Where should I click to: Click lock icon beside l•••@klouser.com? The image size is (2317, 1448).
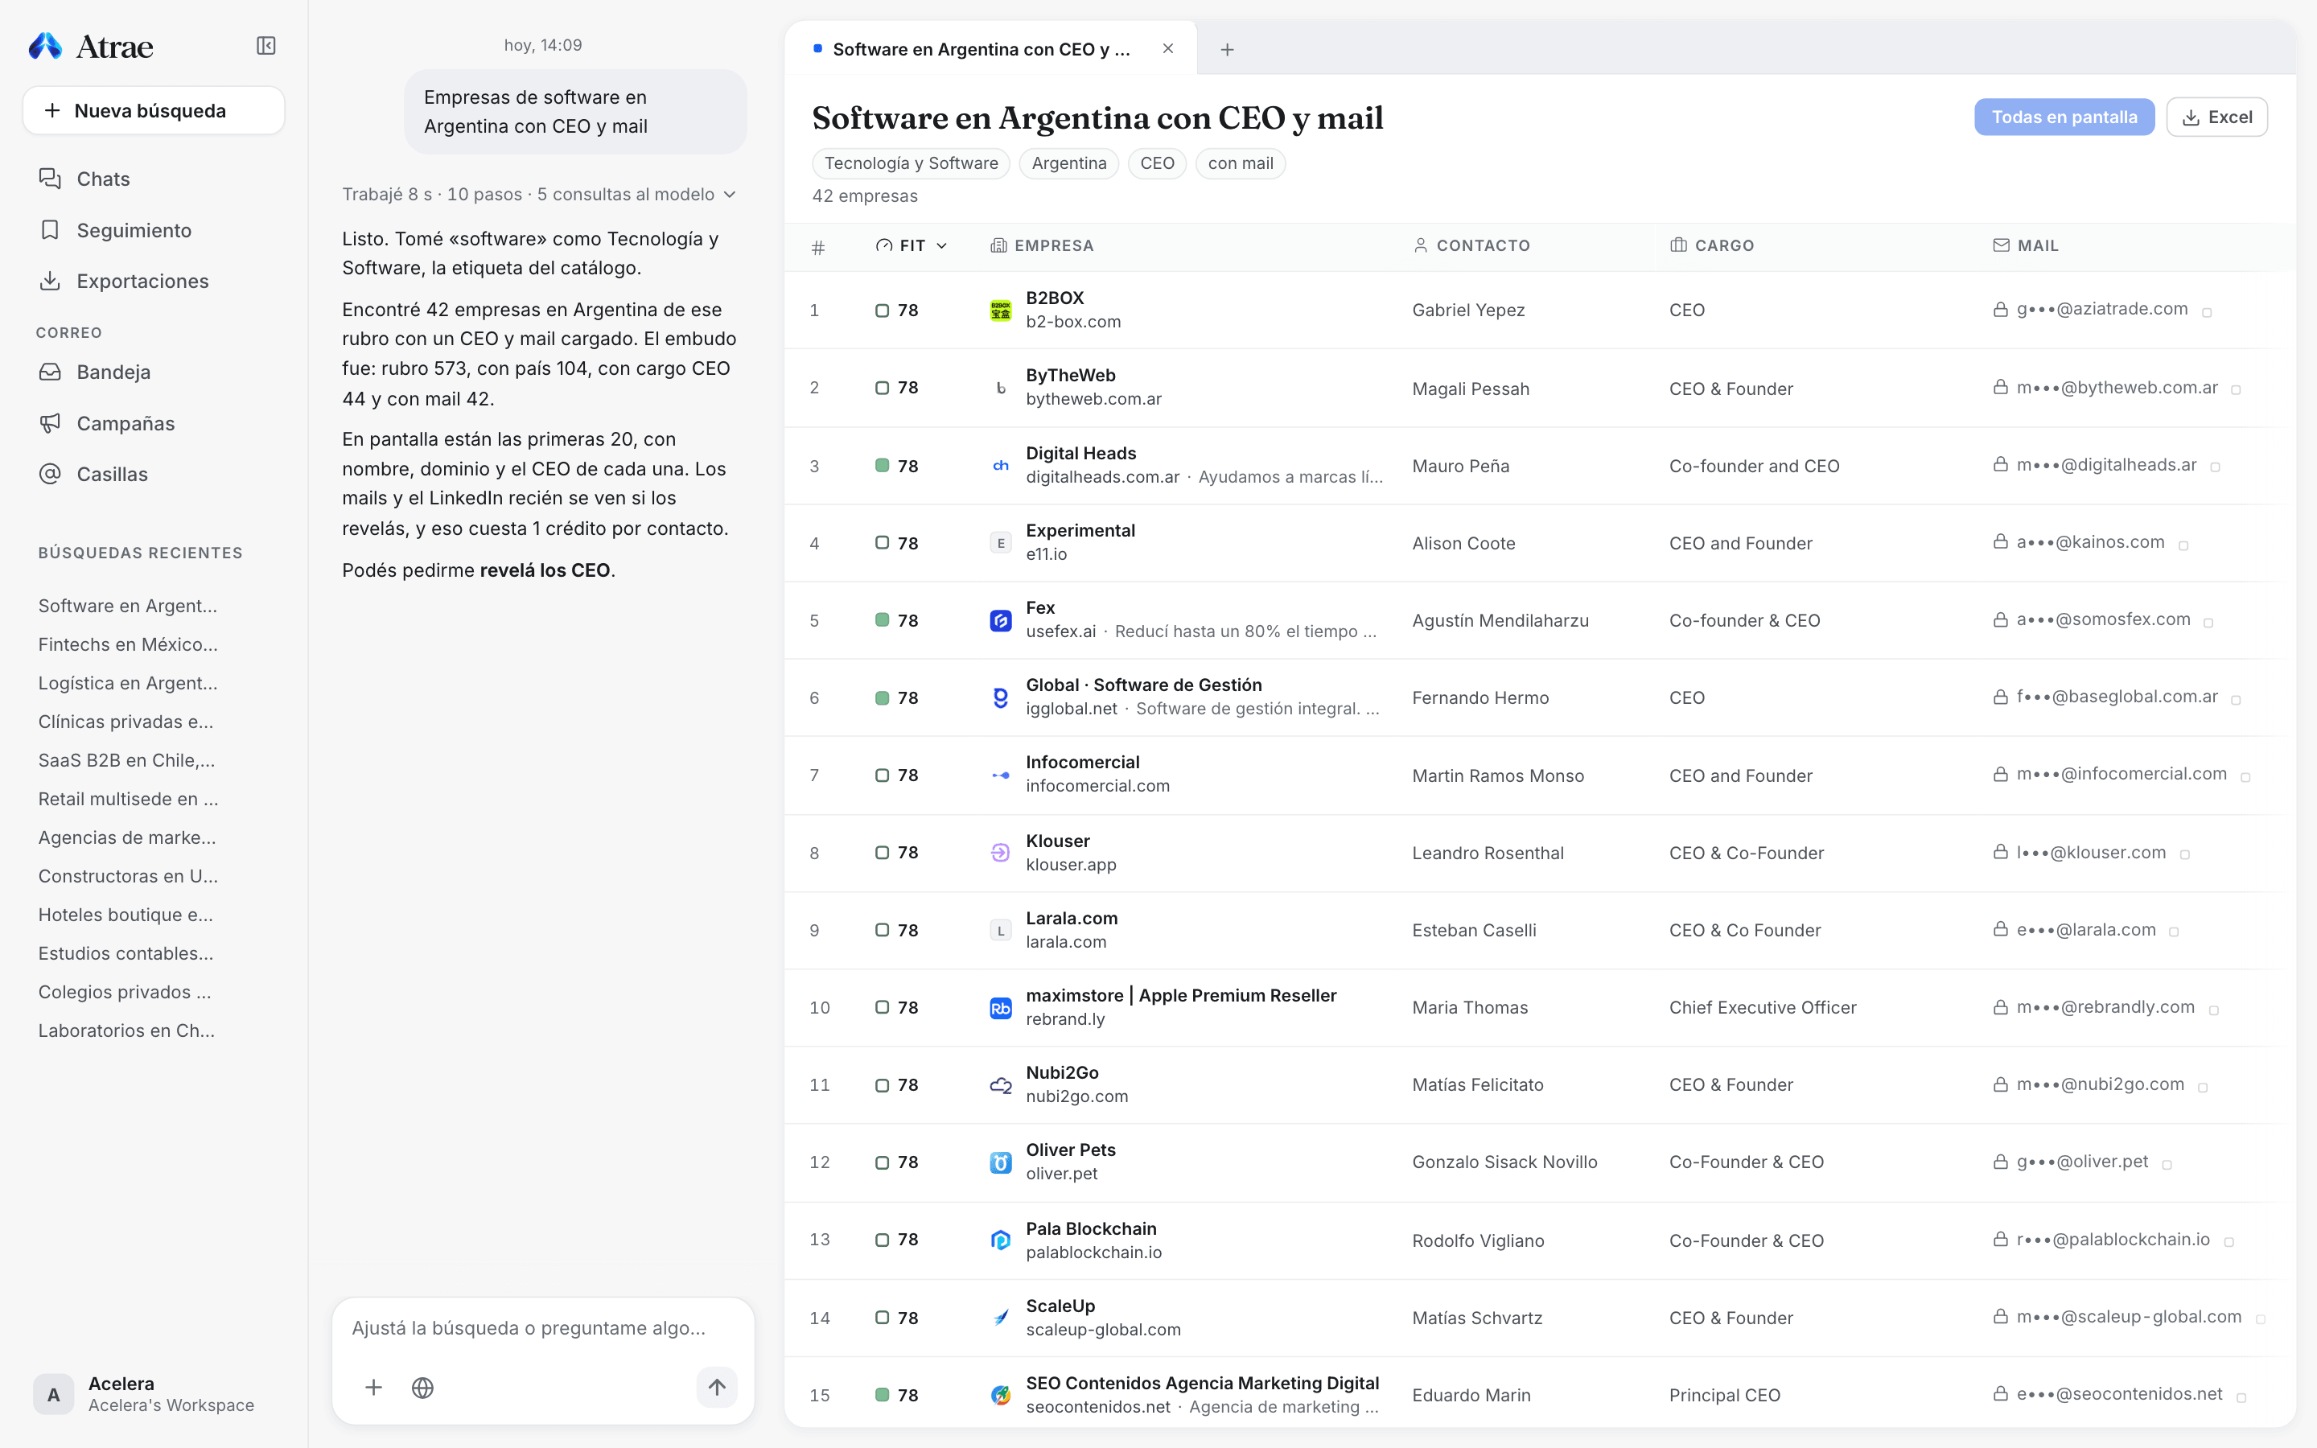pos(2000,851)
